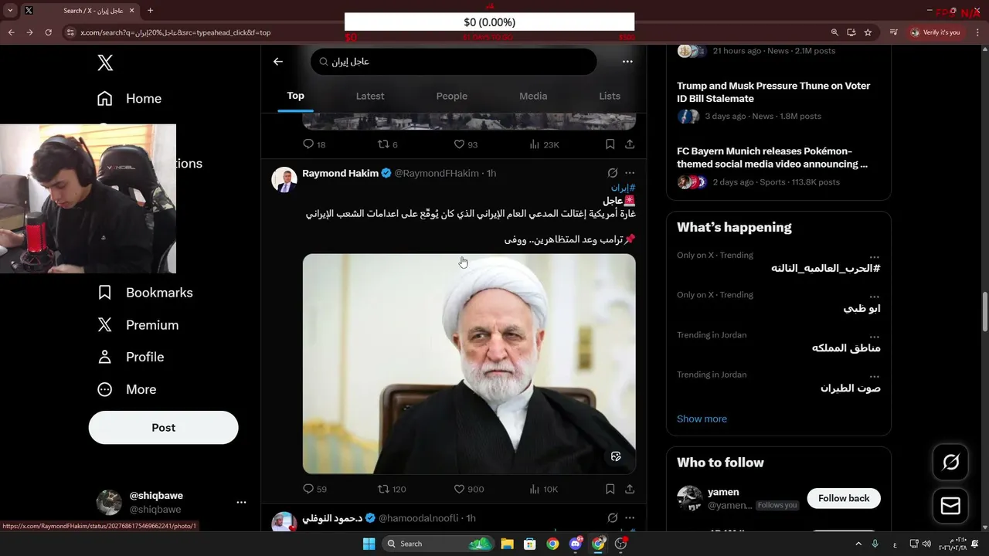The height and width of the screenshot is (556, 989).
Task: Open Profile in the sidebar
Action: [130, 357]
